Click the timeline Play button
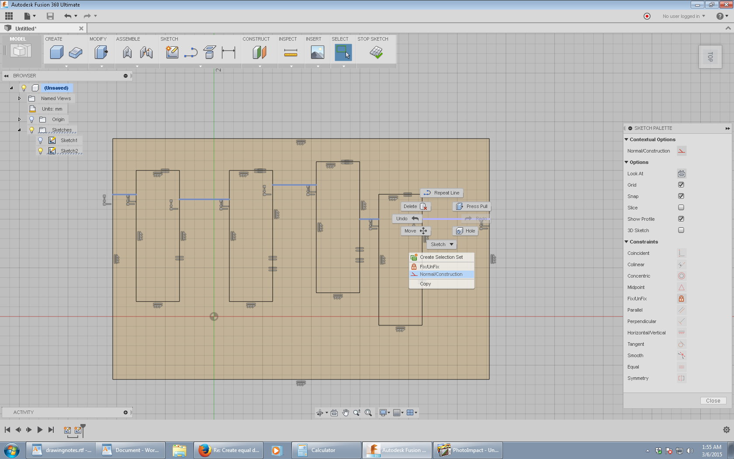This screenshot has width=734, height=459. point(40,430)
